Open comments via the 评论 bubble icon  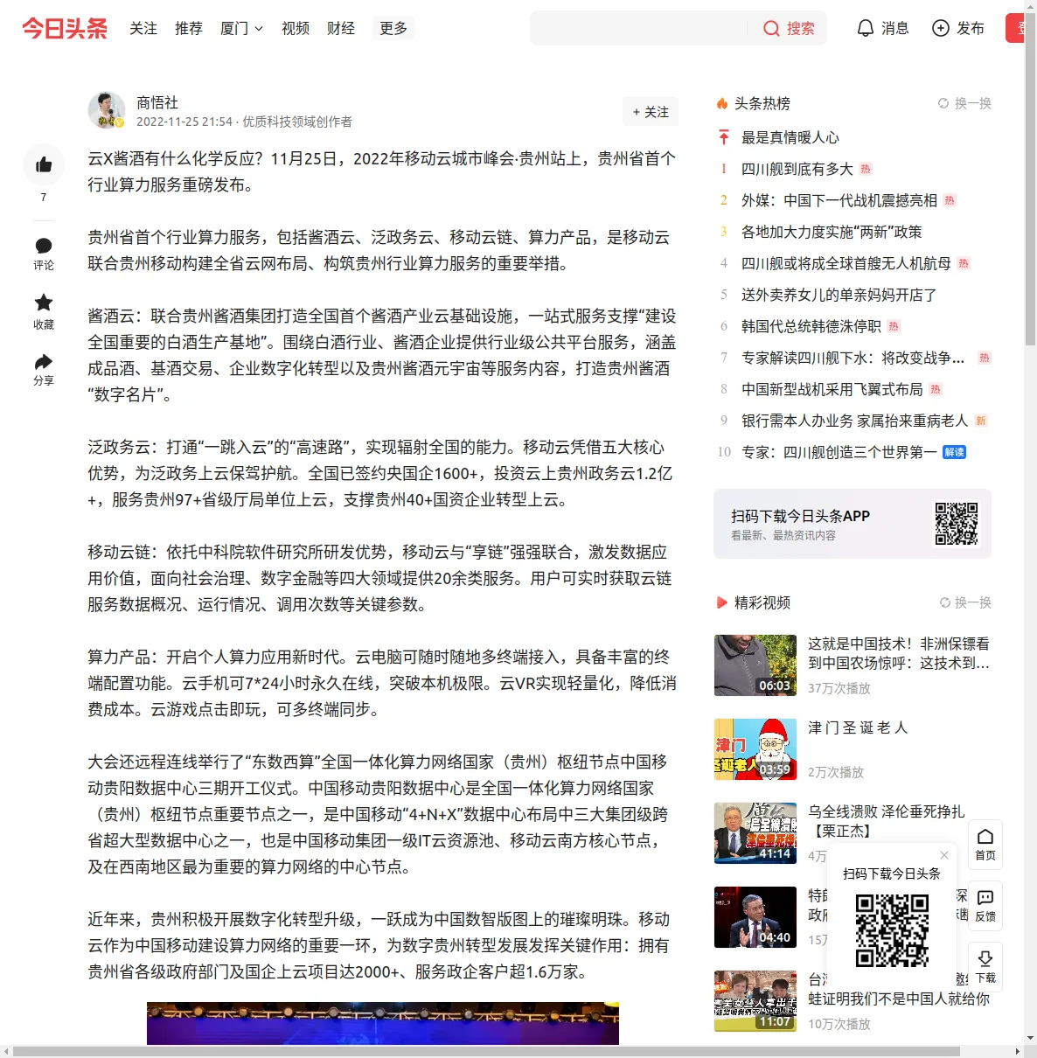44,246
